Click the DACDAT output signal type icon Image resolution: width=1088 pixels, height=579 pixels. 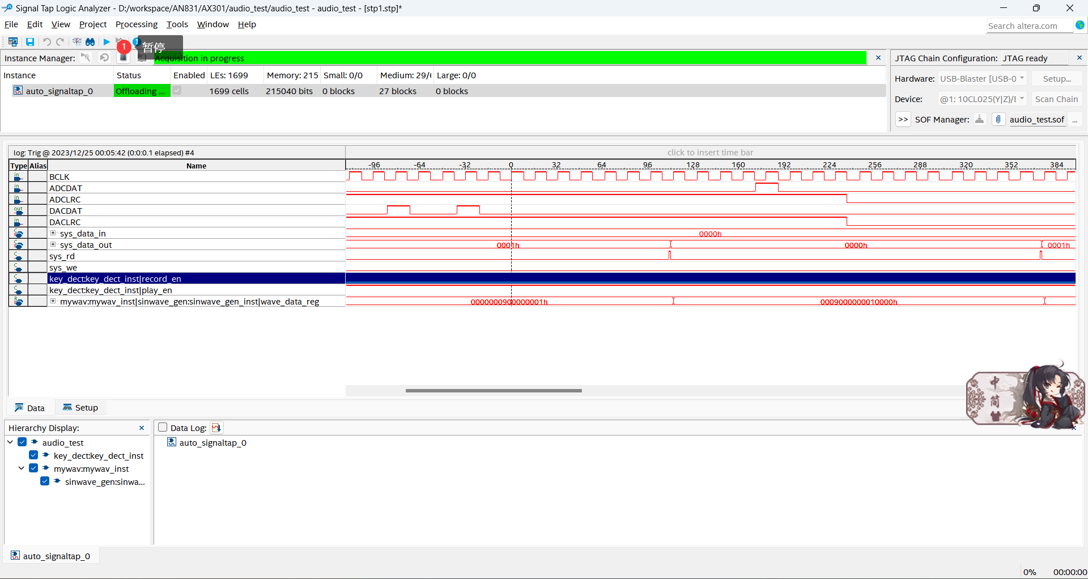click(18, 210)
